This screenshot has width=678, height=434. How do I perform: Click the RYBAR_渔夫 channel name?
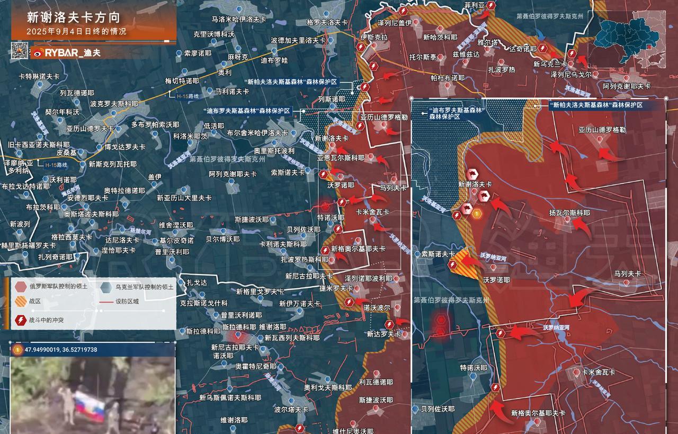[73, 52]
